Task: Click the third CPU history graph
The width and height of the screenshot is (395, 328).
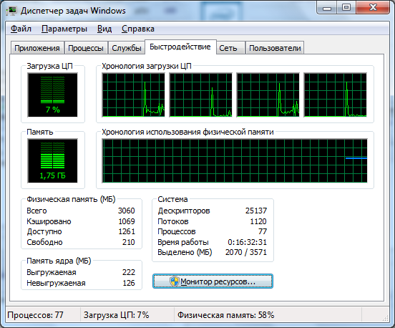Action: (268, 95)
